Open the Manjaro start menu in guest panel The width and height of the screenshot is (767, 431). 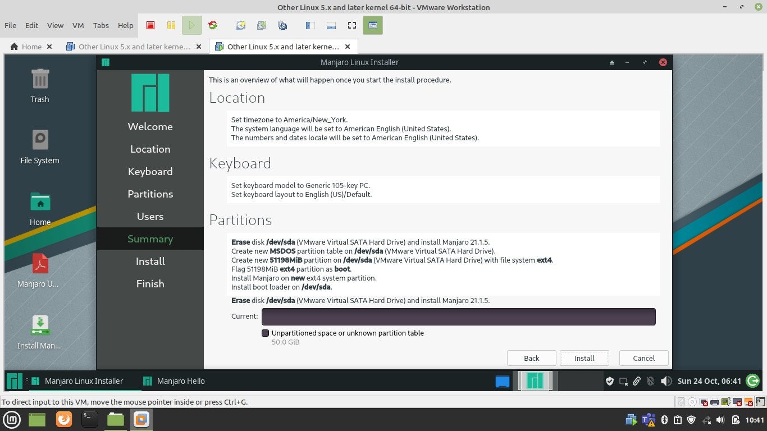tap(14, 381)
